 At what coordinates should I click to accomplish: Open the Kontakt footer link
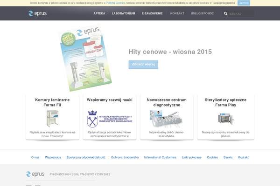point(244,157)
